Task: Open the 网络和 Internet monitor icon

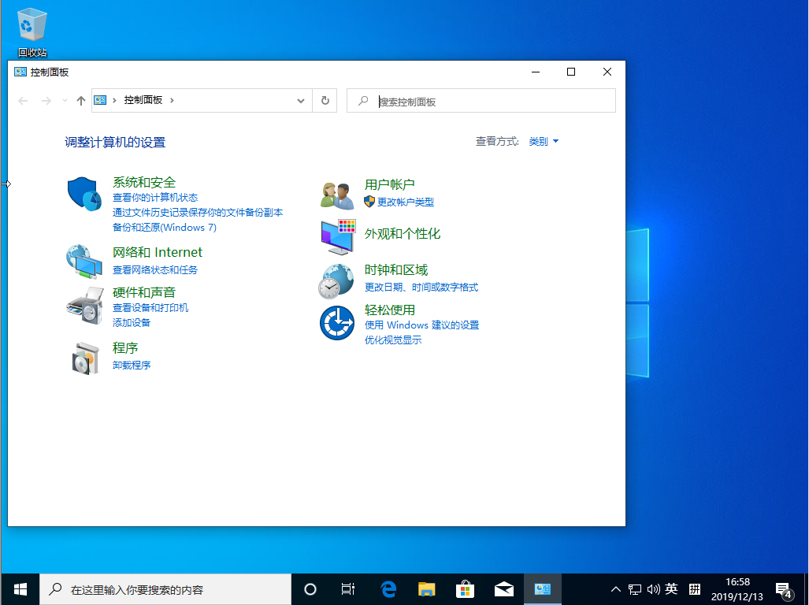Action: (83, 262)
